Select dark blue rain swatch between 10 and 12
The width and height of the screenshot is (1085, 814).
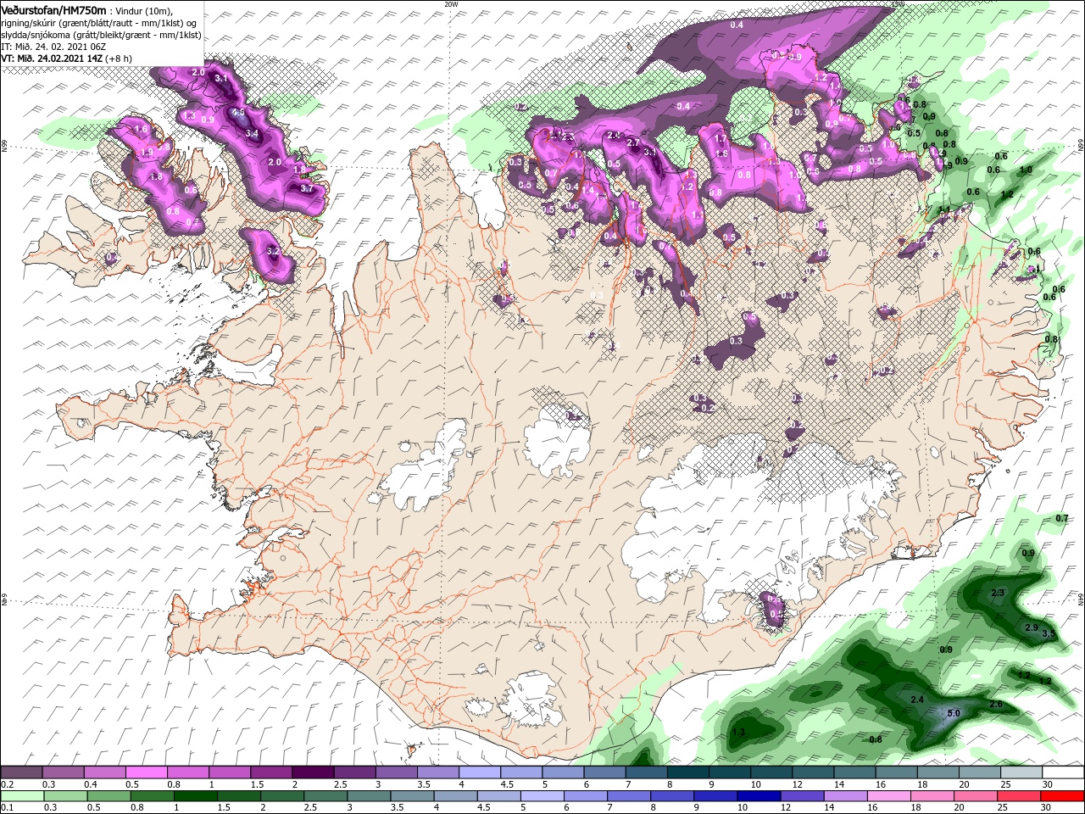tap(758, 796)
